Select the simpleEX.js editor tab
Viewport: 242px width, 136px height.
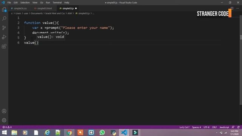click(68, 8)
